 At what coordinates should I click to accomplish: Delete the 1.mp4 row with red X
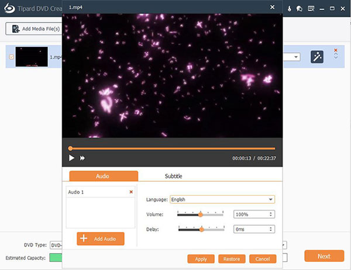pyautogui.click(x=336, y=51)
